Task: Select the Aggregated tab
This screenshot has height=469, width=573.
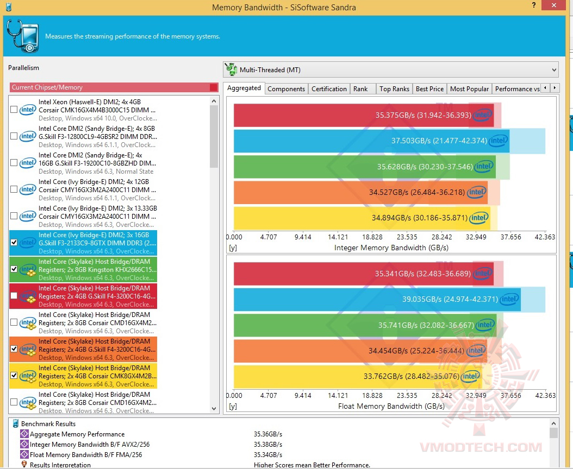Action: point(244,88)
